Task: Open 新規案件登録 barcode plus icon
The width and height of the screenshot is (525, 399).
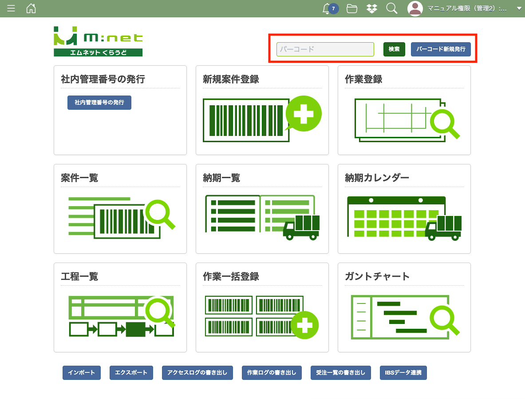Action: pos(262,119)
